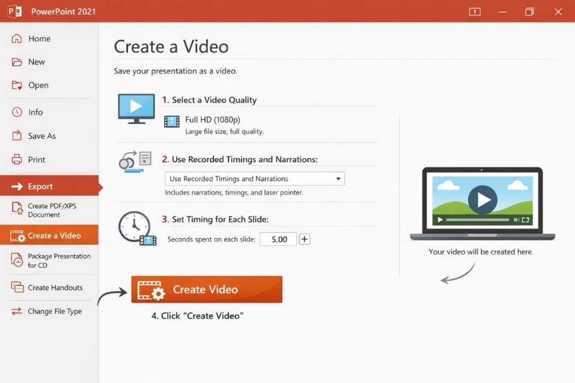Click the Full HD (1080p) filmstrip icon
Viewport: 575px width, 383px height.
pyautogui.click(x=171, y=121)
